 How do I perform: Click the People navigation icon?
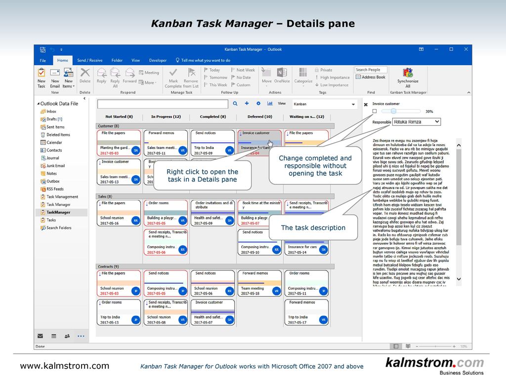(x=67, y=336)
